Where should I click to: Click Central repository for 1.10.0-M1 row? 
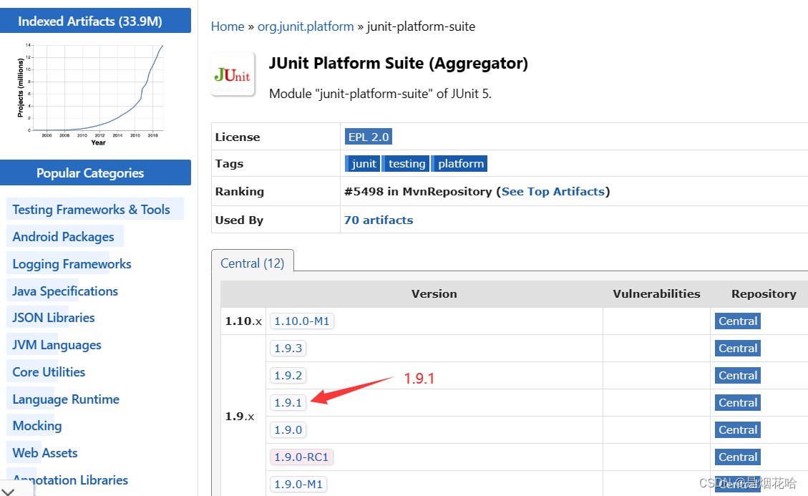pos(737,321)
